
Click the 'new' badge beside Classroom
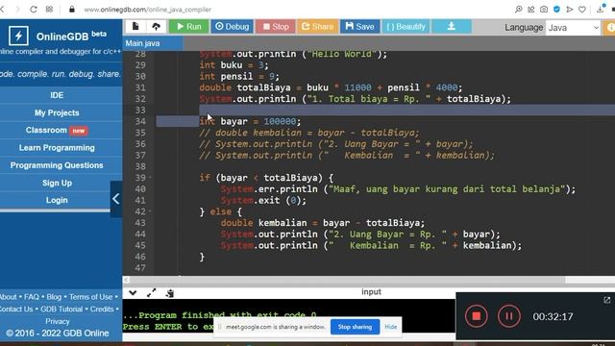79,131
